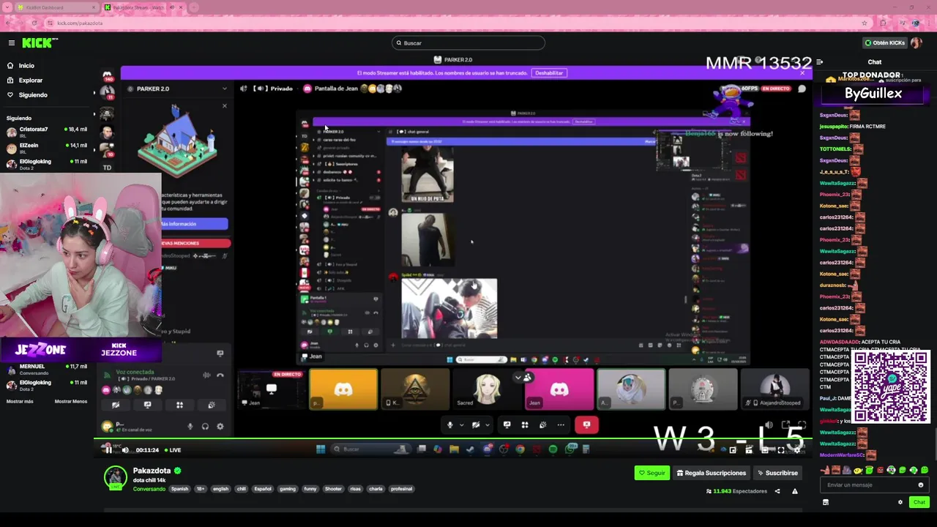Toggle the microphone in the Discord call bar
937x527 pixels.
449,425
